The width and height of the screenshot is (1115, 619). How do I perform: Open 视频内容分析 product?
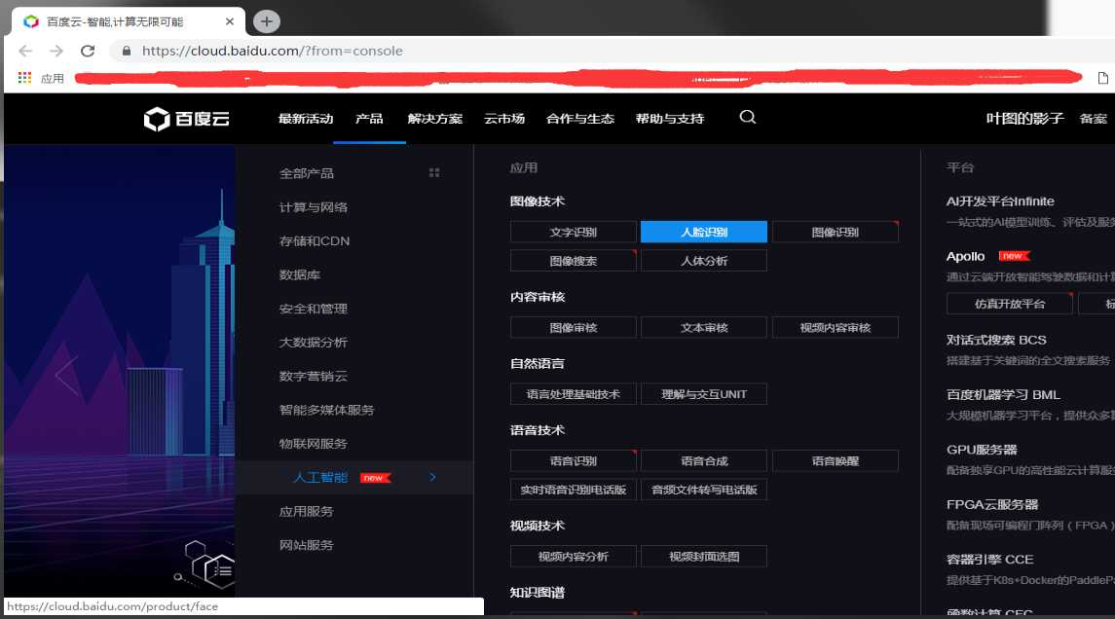[574, 557]
